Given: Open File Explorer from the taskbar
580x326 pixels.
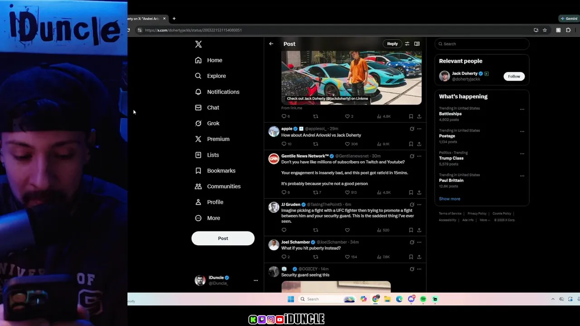Looking at the screenshot, I should pos(387,299).
